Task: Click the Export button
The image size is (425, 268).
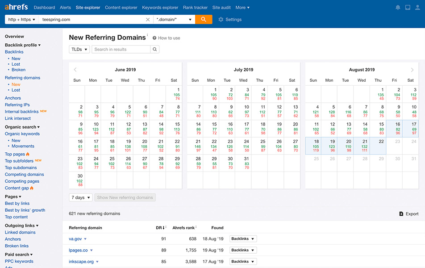Action: [x=409, y=214]
